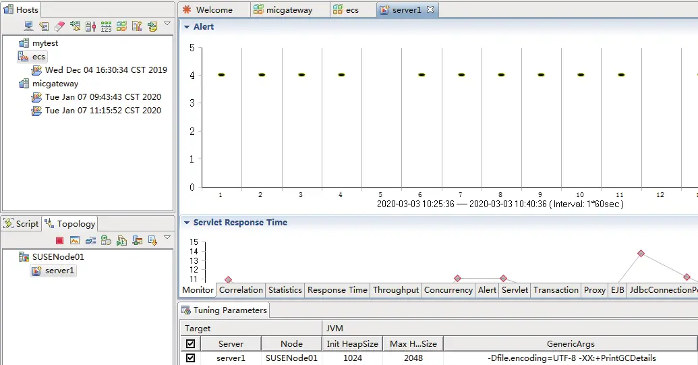
Task: Click the green play documents icon in Topology toolbar
Action: tap(121, 241)
